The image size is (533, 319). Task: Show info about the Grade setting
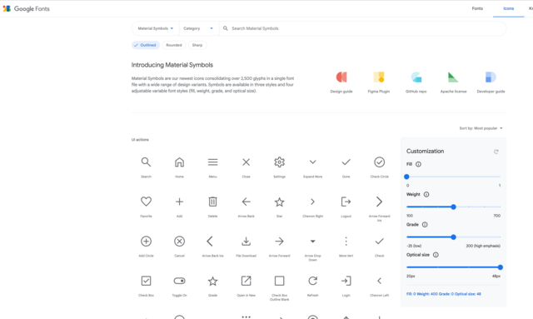[x=425, y=225]
